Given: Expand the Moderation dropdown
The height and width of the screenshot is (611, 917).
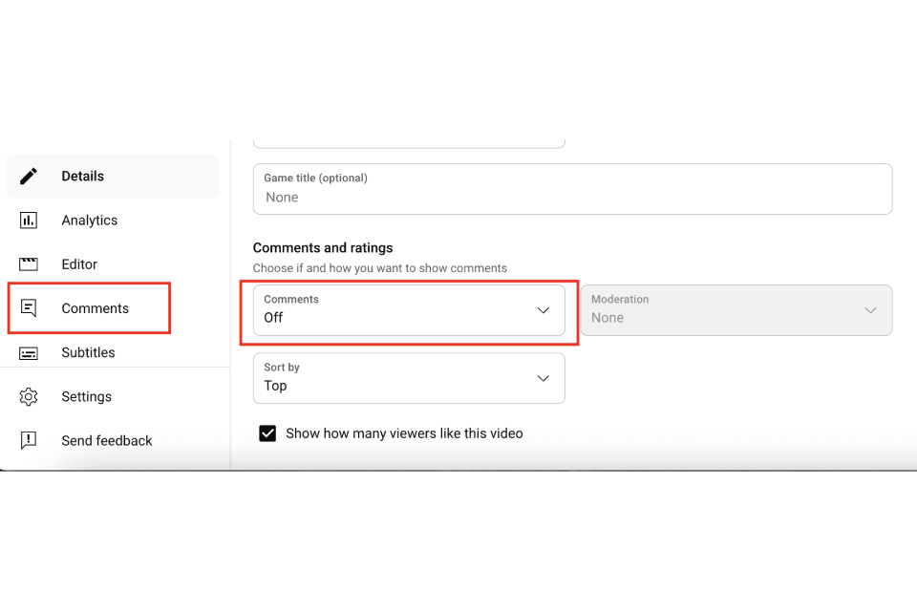Looking at the screenshot, I should pyautogui.click(x=737, y=310).
